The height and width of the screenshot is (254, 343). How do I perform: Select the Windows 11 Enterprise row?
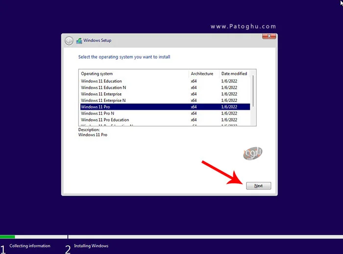pyautogui.click(x=101, y=94)
